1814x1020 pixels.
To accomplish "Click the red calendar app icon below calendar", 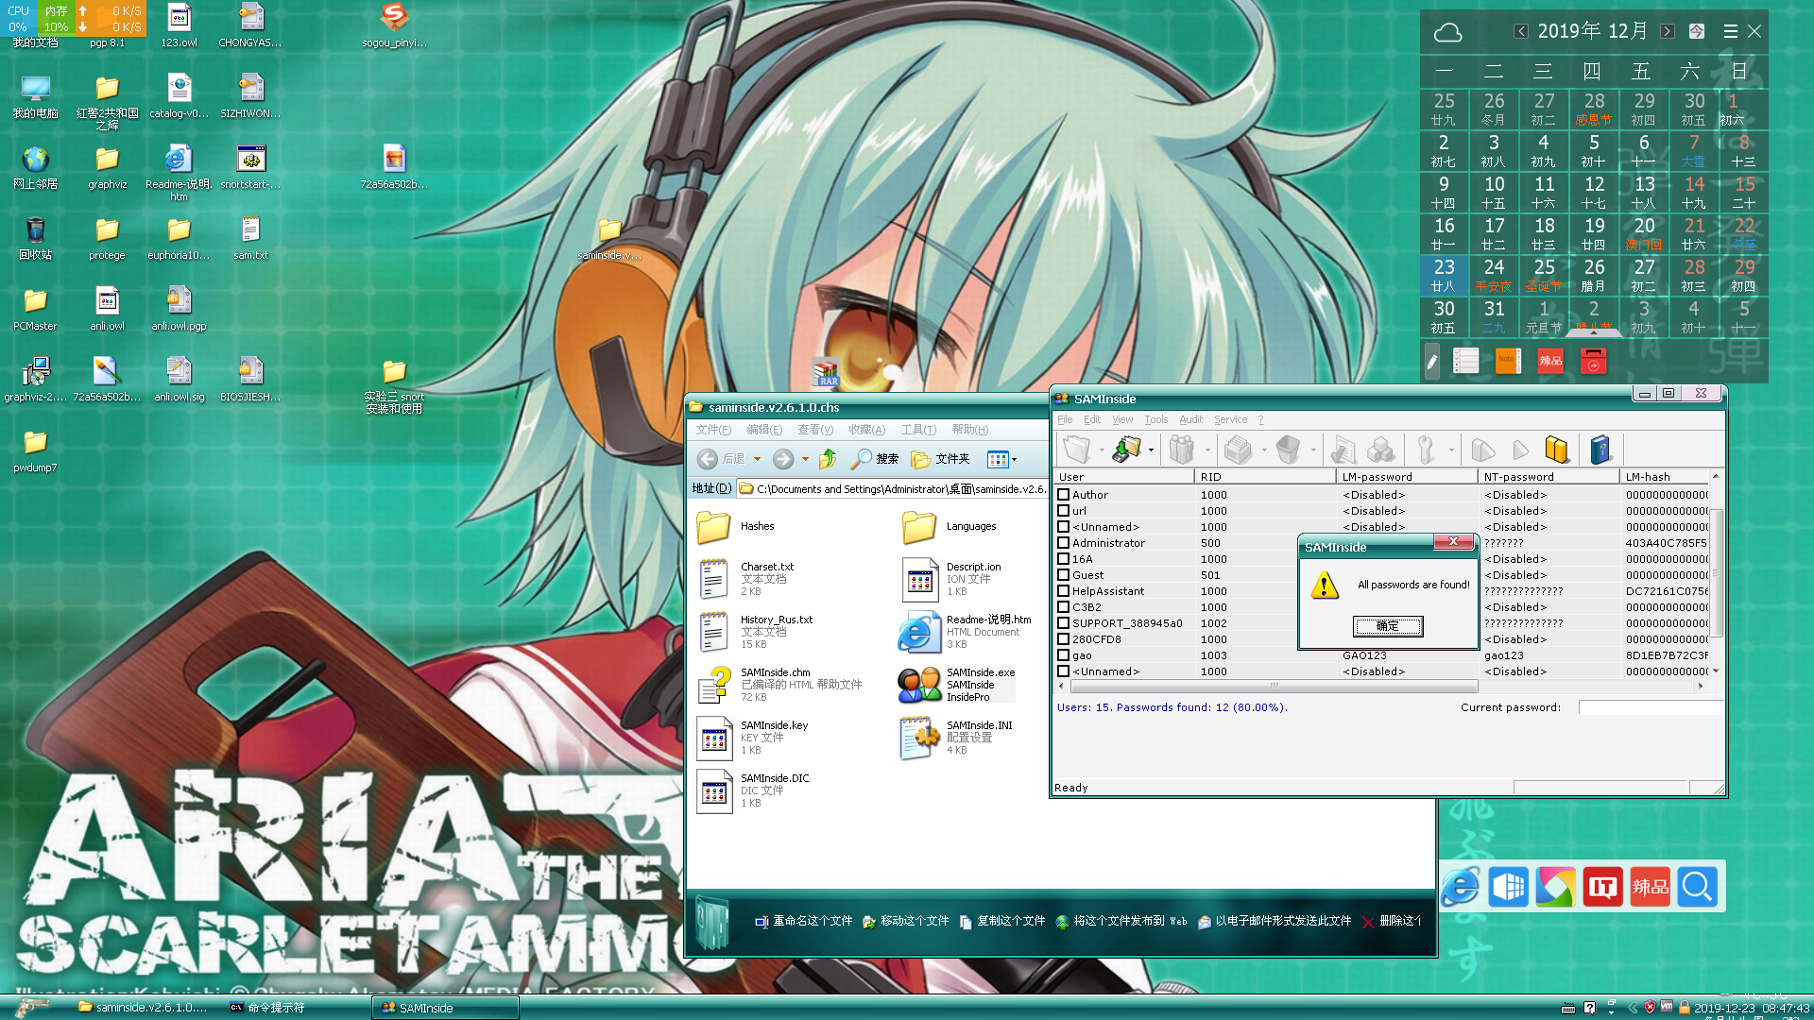I will 1593,361.
